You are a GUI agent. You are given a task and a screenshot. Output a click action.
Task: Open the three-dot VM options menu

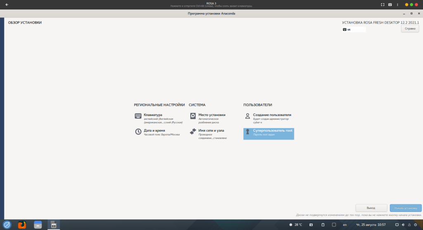click(397, 5)
